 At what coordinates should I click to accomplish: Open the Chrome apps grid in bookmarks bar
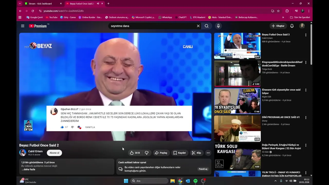point(20,17)
